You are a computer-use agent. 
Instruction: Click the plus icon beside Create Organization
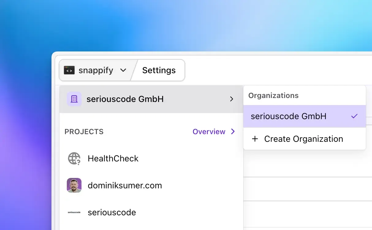(255, 139)
